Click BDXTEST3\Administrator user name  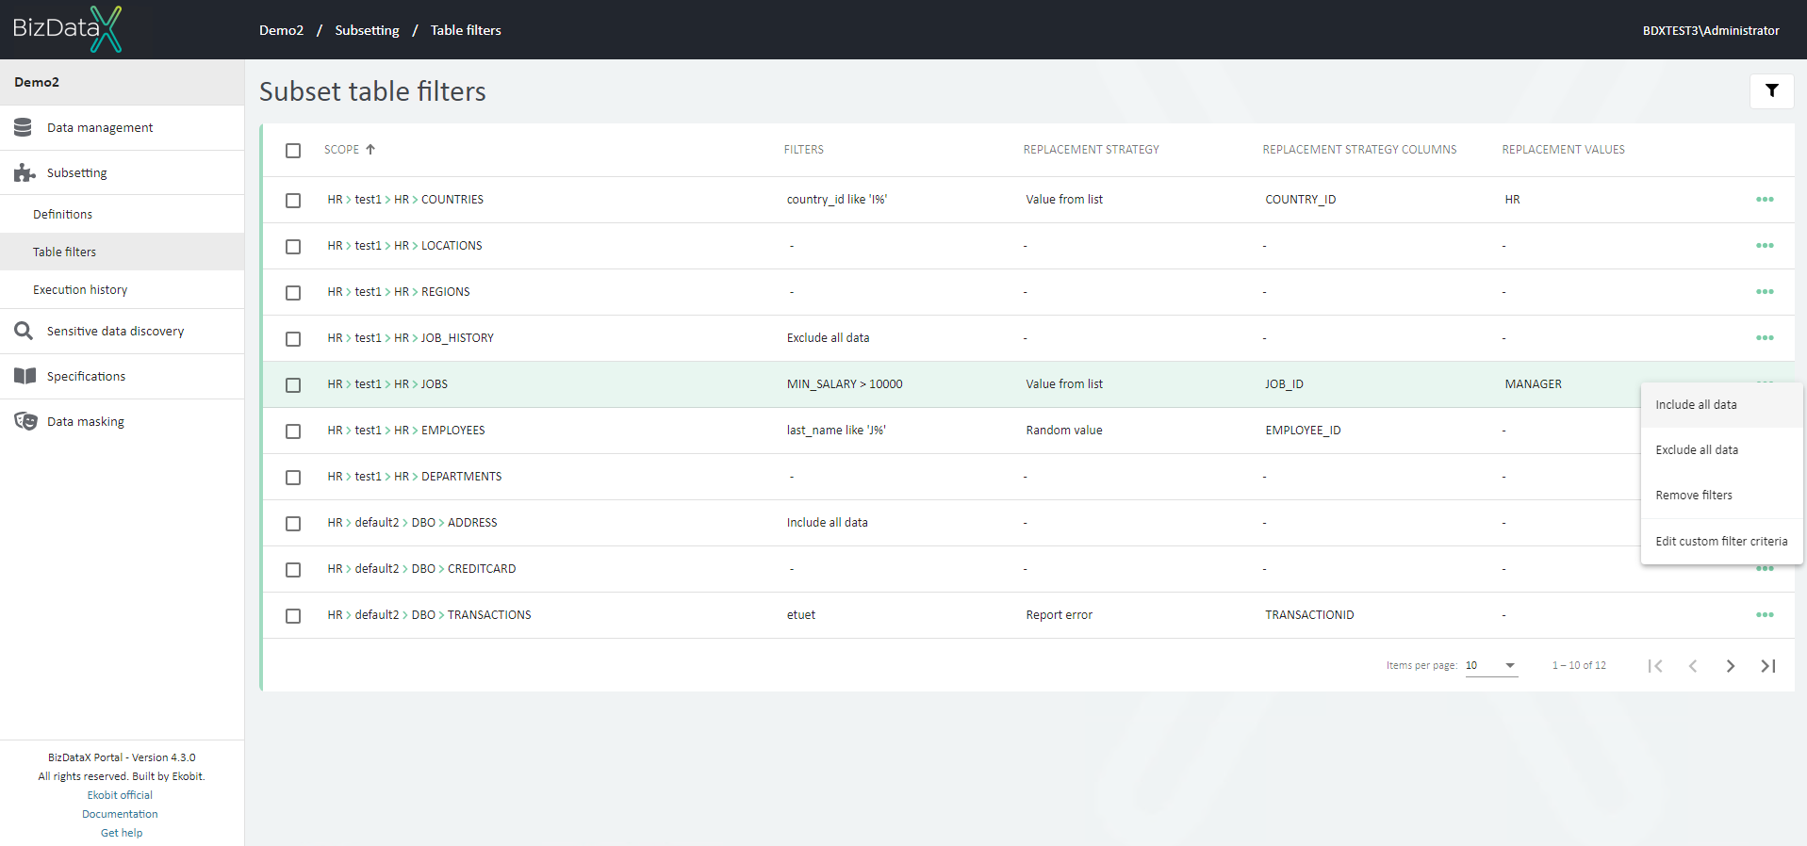point(1711,30)
